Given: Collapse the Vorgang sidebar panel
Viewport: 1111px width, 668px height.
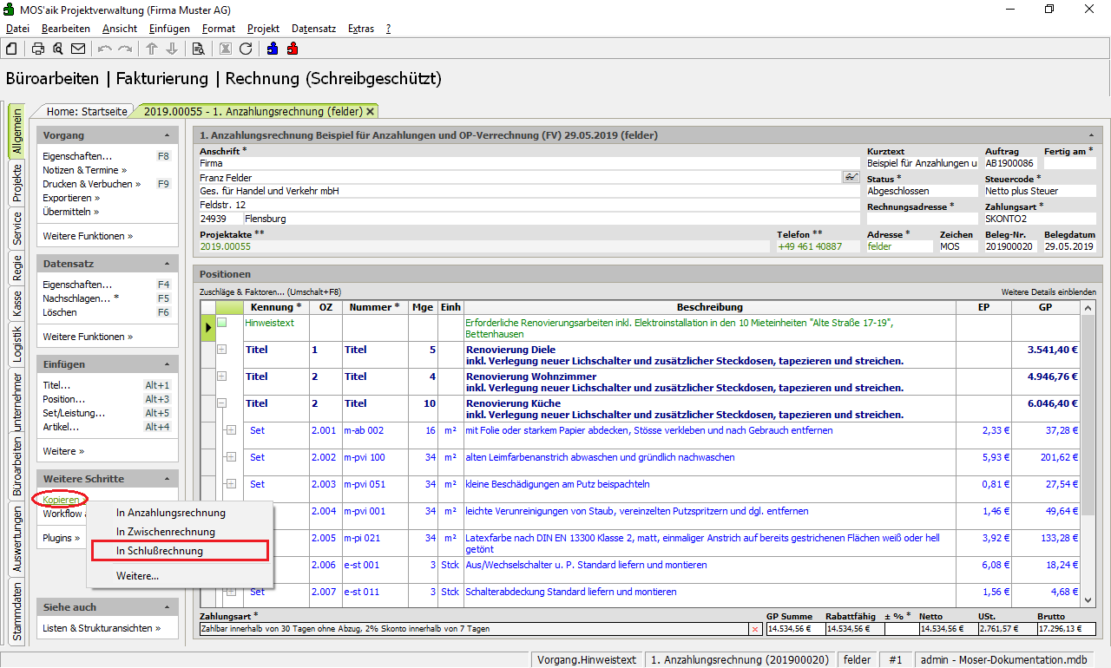Looking at the screenshot, I should pyautogui.click(x=166, y=136).
